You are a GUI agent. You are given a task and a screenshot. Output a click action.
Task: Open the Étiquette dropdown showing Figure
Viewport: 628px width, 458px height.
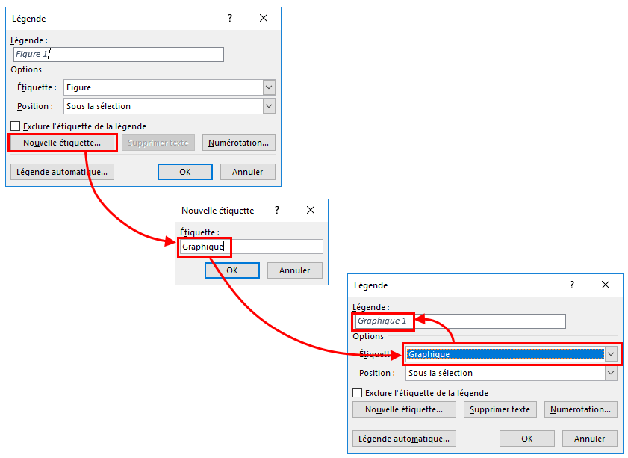tap(269, 87)
